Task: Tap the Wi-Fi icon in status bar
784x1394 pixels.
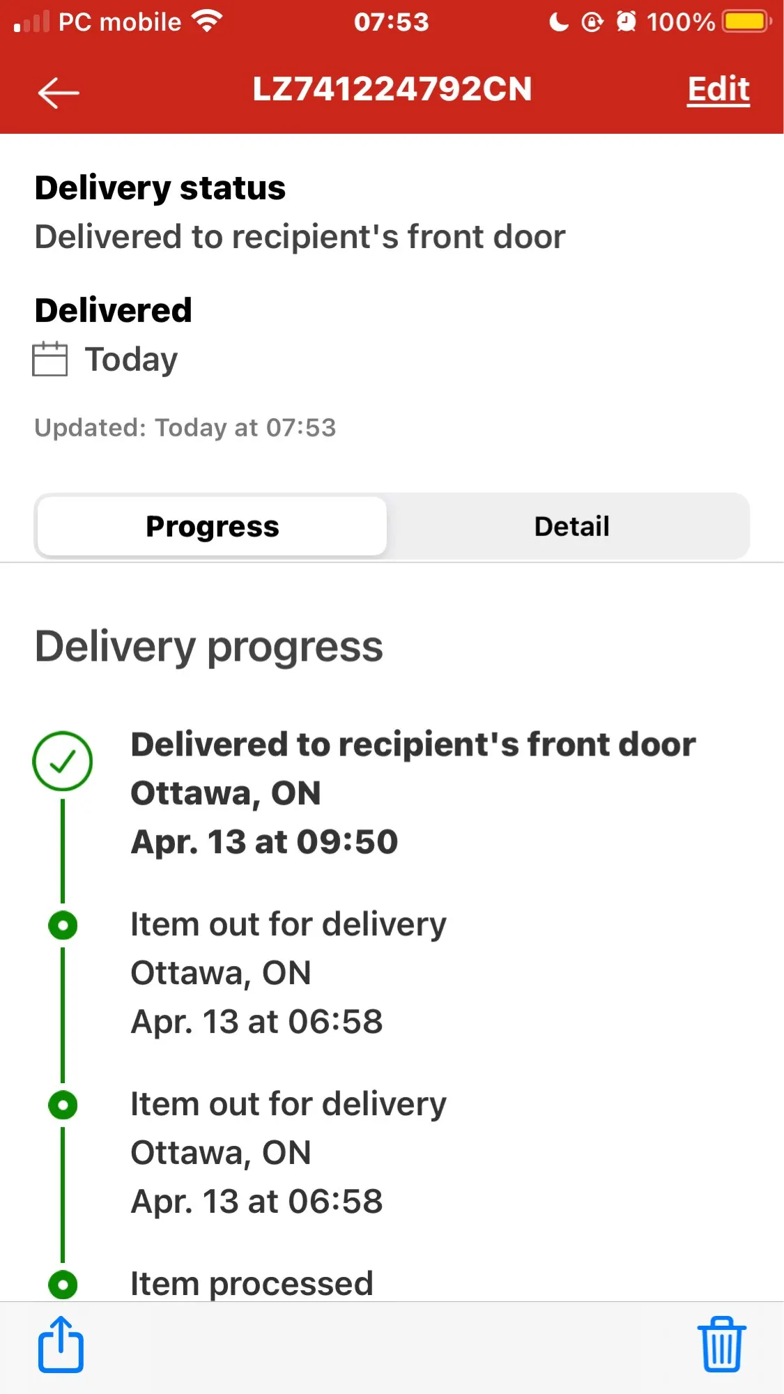Action: 207,22
